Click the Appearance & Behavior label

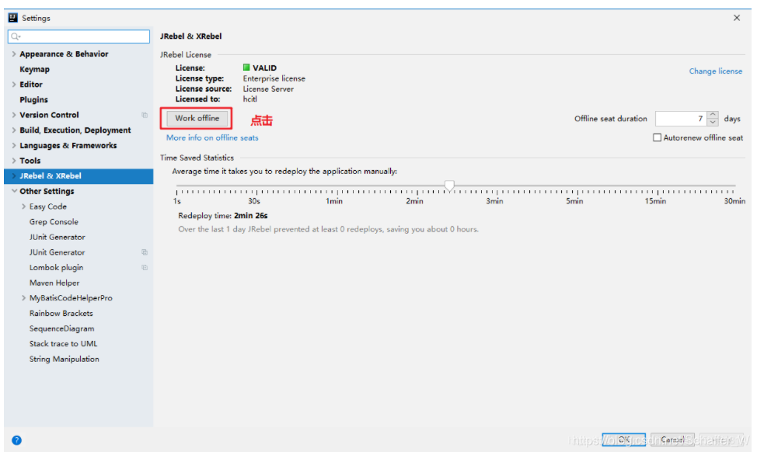coord(64,54)
